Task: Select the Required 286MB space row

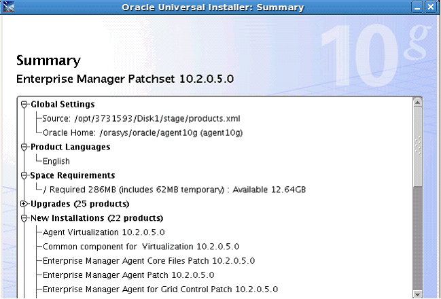Action: pyautogui.click(x=175, y=190)
